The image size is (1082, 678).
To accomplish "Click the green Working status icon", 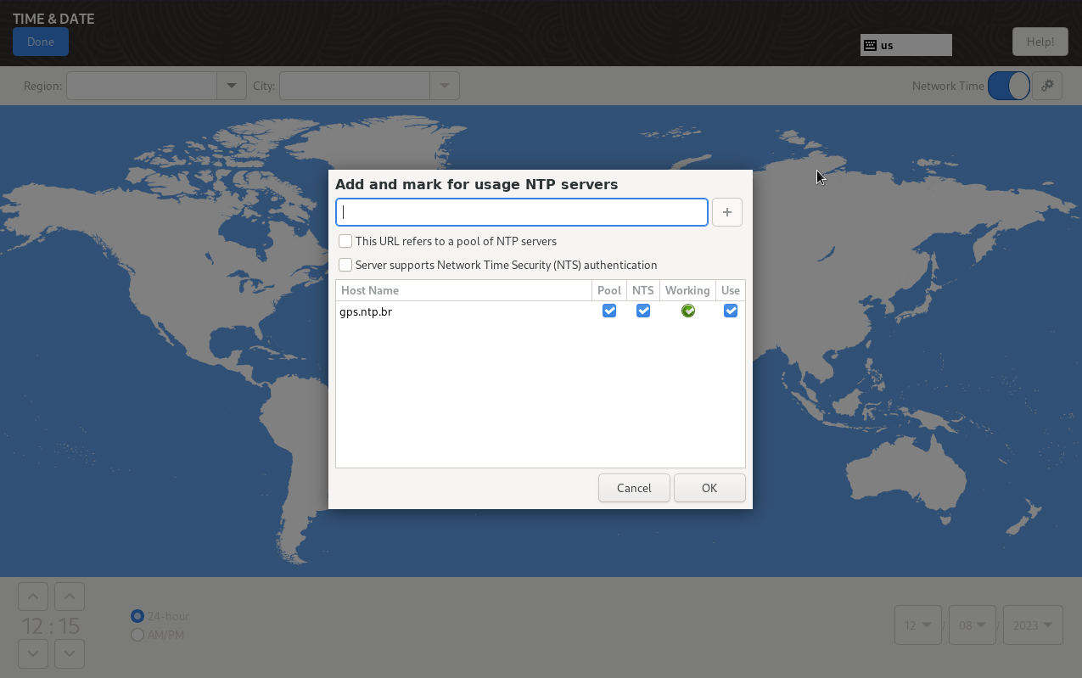I will pos(687,311).
